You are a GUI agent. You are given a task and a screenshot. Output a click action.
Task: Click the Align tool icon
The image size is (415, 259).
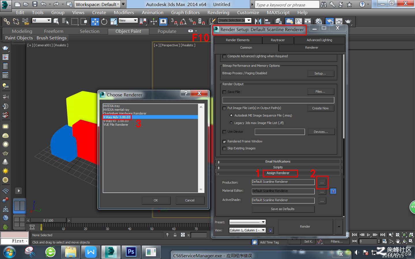[x=267, y=21]
